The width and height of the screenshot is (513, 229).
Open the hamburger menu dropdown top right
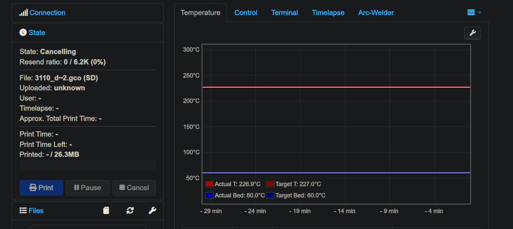tap(474, 12)
